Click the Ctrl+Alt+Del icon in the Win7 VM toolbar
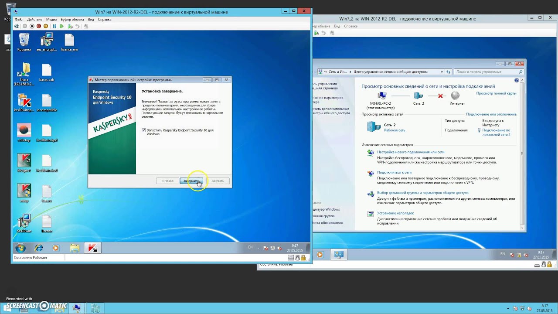 [16, 26]
